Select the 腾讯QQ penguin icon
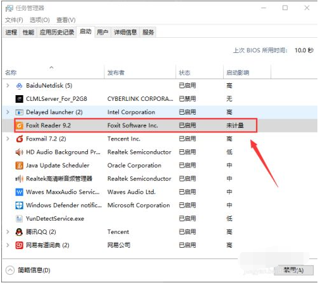Viewport: 325px width, 283px height. (x=19, y=232)
